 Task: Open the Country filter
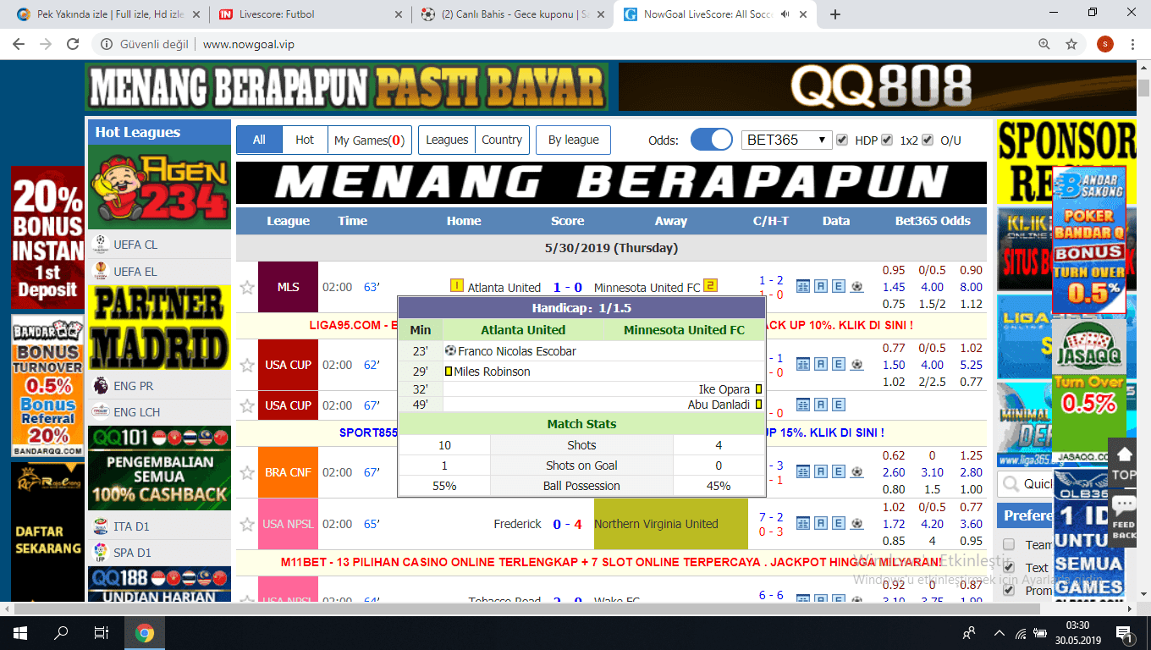coord(502,140)
